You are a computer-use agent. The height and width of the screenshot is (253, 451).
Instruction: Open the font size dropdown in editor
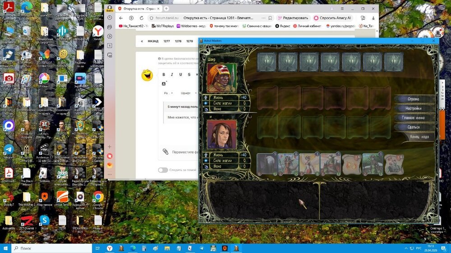click(x=168, y=93)
